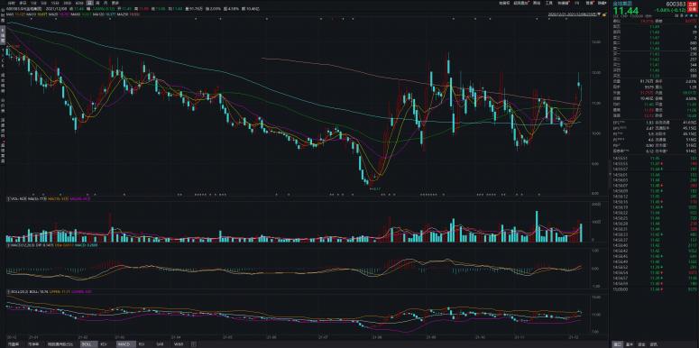Click the order book panel collapse handle

coord(610,174)
